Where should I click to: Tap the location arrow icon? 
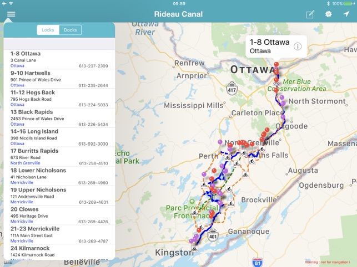click(x=346, y=14)
